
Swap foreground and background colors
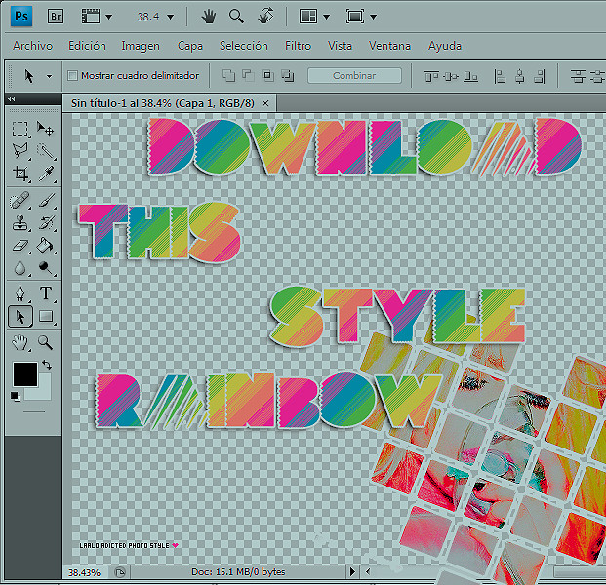point(46,365)
